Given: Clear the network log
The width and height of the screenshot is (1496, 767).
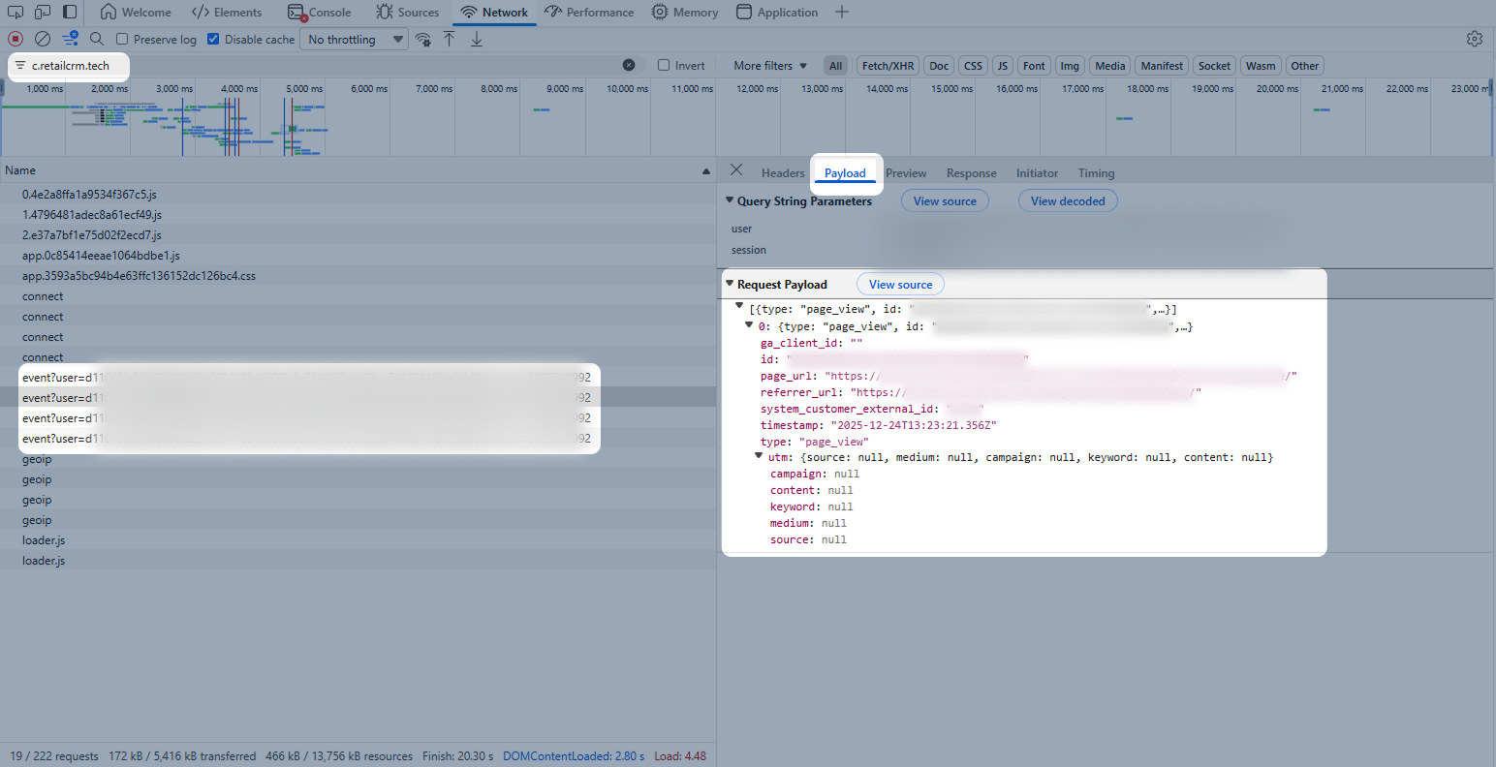Looking at the screenshot, I should [x=43, y=39].
